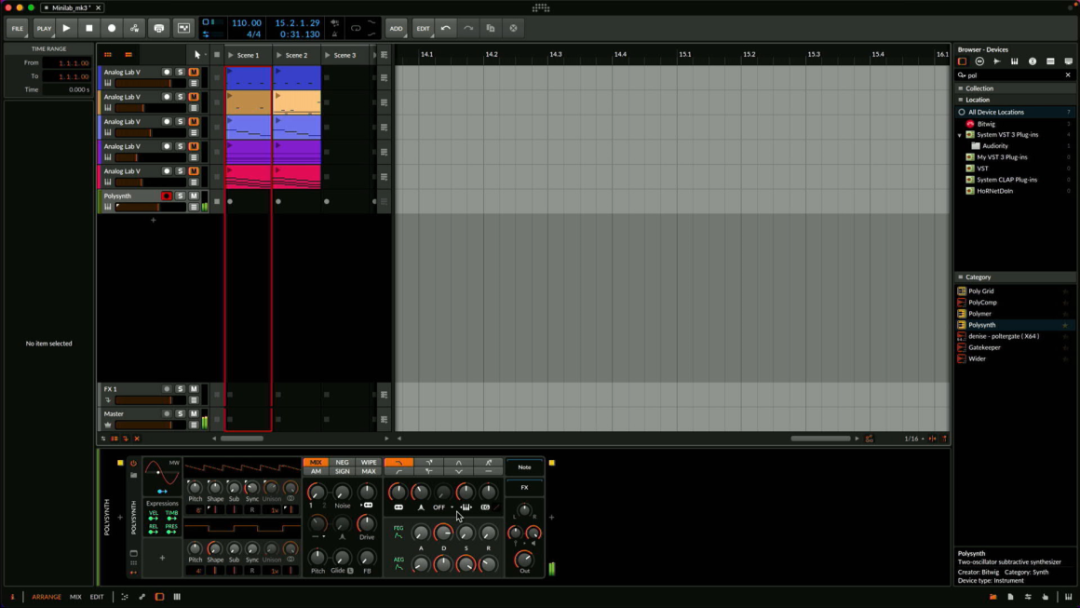1080x608 pixels.
Task: Open the ADD dropdown menu
Action: point(396,28)
